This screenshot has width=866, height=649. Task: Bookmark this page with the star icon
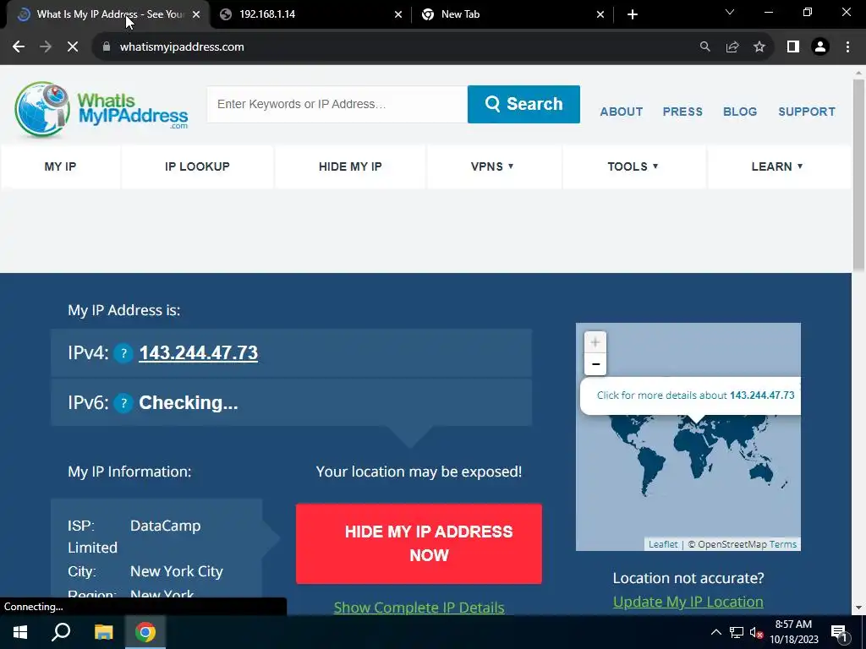tap(759, 47)
